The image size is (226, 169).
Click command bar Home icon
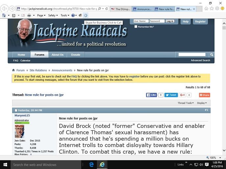(4, 15)
